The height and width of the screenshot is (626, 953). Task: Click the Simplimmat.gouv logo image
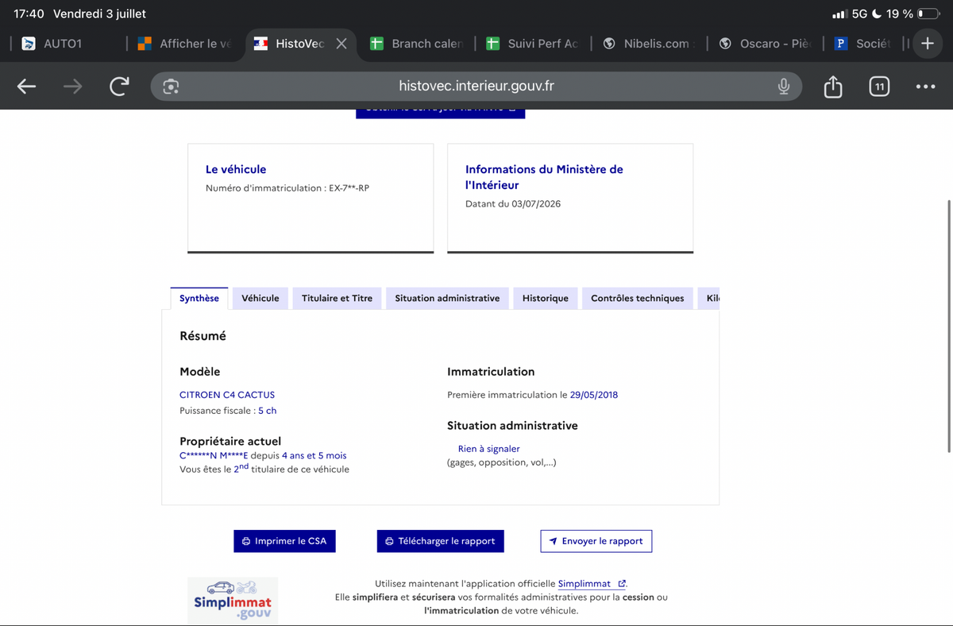click(x=233, y=601)
